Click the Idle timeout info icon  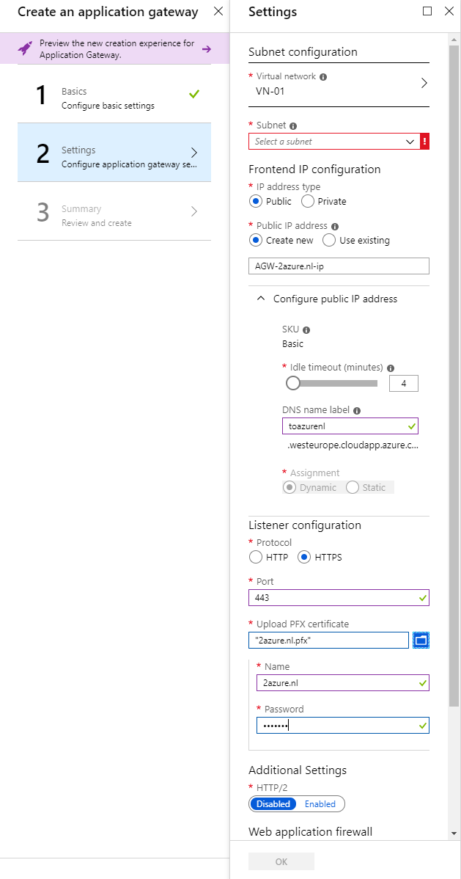point(391,368)
